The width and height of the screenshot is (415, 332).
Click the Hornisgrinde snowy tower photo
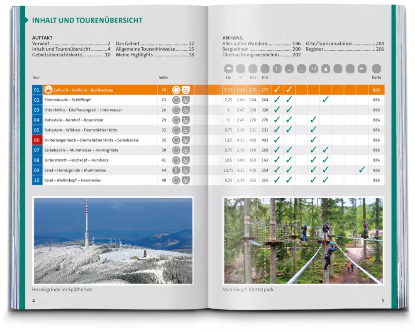coord(113,241)
